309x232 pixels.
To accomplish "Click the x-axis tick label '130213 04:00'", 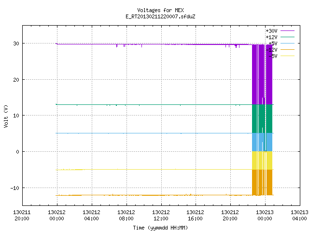I will [x=299, y=216].
